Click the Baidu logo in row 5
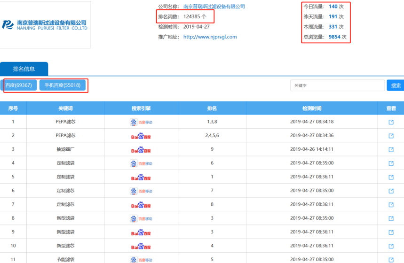The height and width of the screenshot is (263, 404). pos(141,177)
